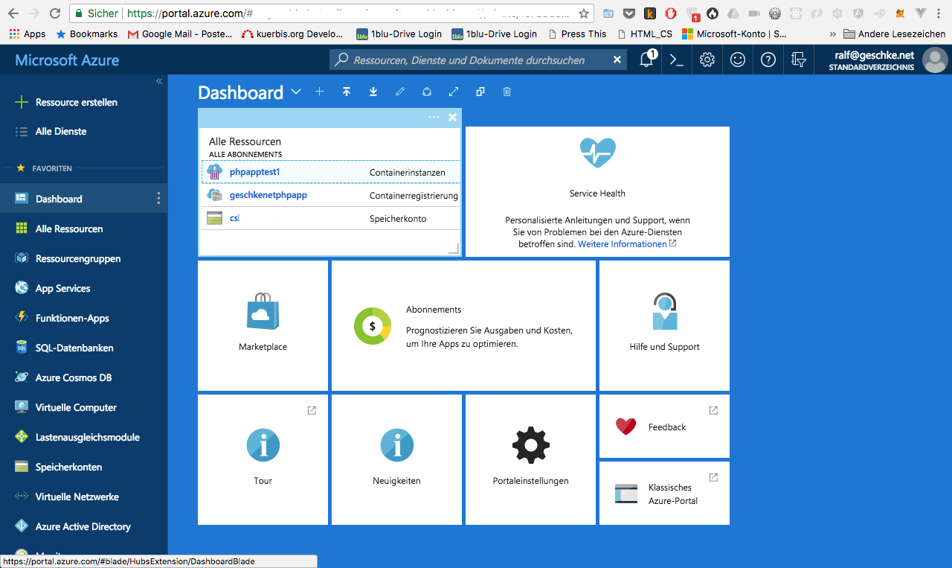Image resolution: width=952 pixels, height=568 pixels.
Task: Delete the dashboard with trash icon
Action: [x=507, y=92]
